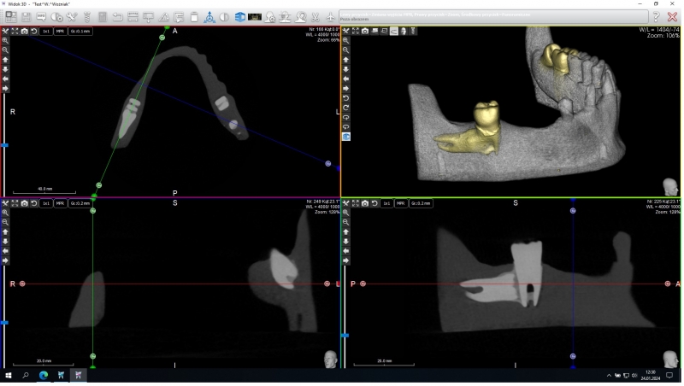The width and height of the screenshot is (684, 386).
Task: Open slice thickness Gr.:0.1 mm selector
Action: point(80,31)
